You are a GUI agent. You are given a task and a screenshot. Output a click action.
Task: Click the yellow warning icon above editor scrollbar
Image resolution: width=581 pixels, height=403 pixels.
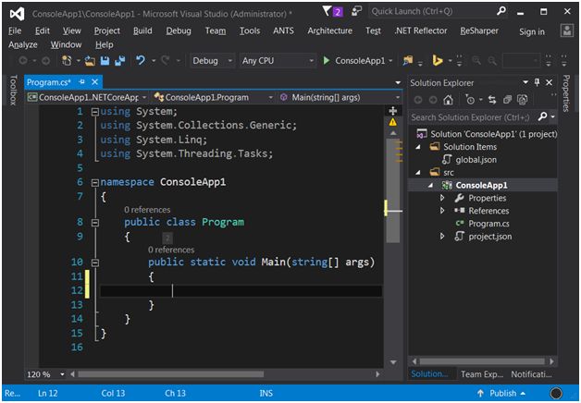(393, 122)
